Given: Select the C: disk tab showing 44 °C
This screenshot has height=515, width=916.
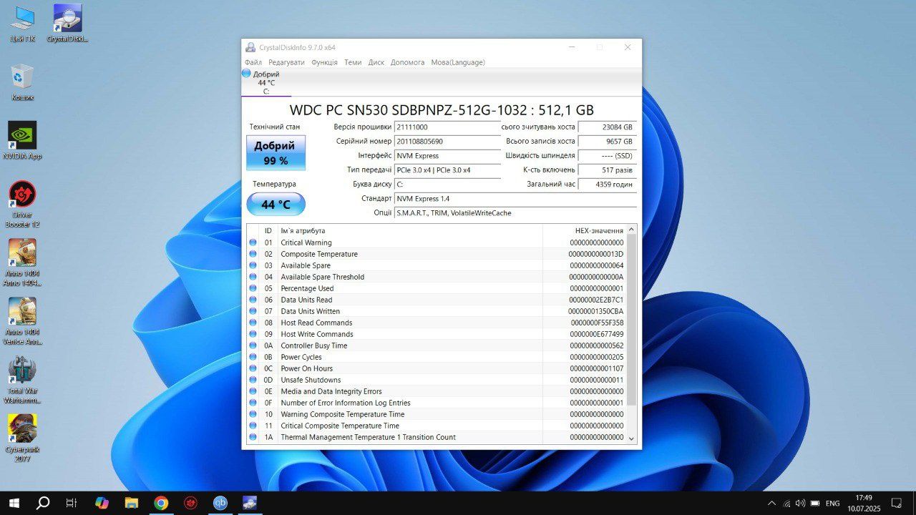Looking at the screenshot, I should (266, 82).
